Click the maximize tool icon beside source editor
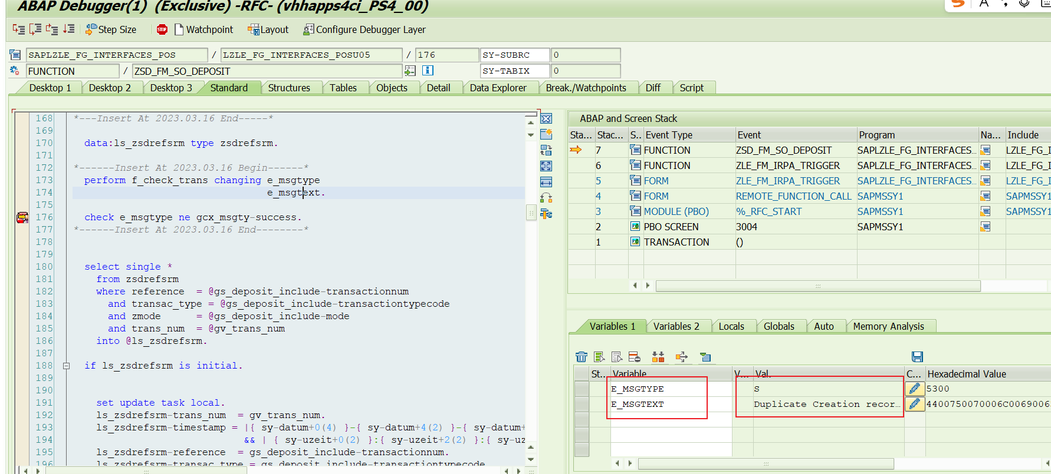The width and height of the screenshot is (1051, 474). pyautogui.click(x=546, y=166)
